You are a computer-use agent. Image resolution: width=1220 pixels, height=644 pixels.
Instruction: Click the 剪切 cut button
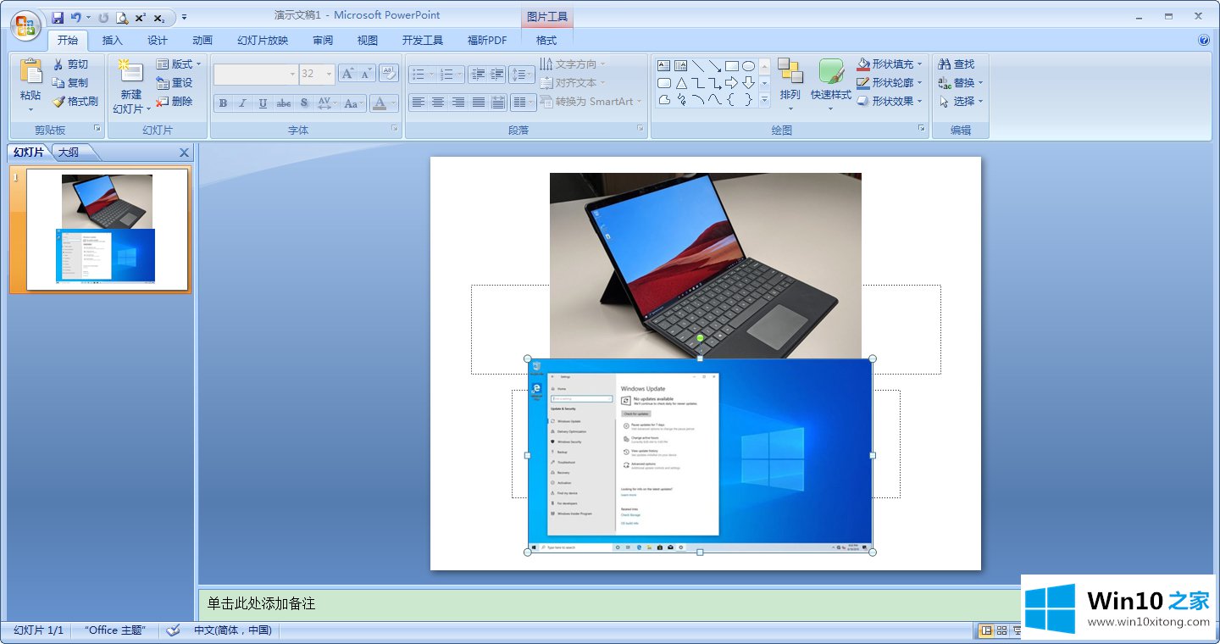click(x=69, y=64)
